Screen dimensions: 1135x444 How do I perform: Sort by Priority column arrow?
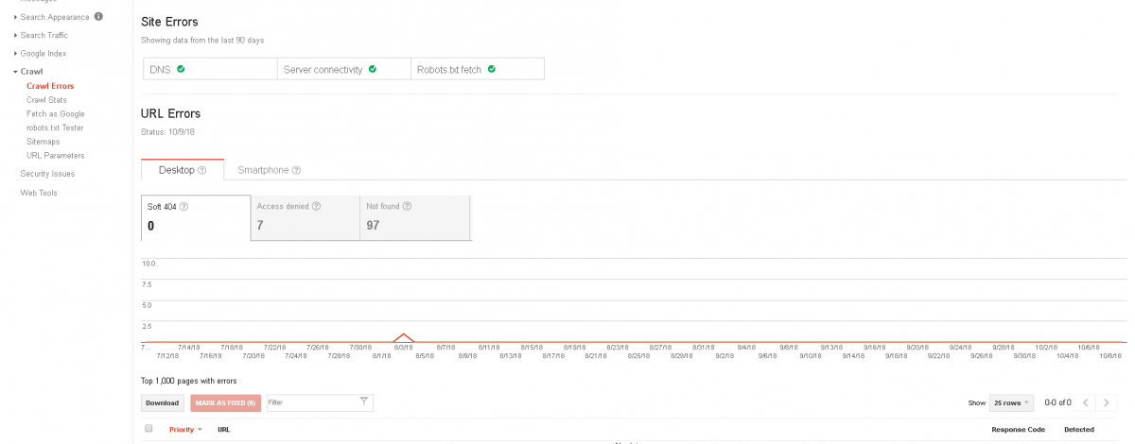(201, 430)
